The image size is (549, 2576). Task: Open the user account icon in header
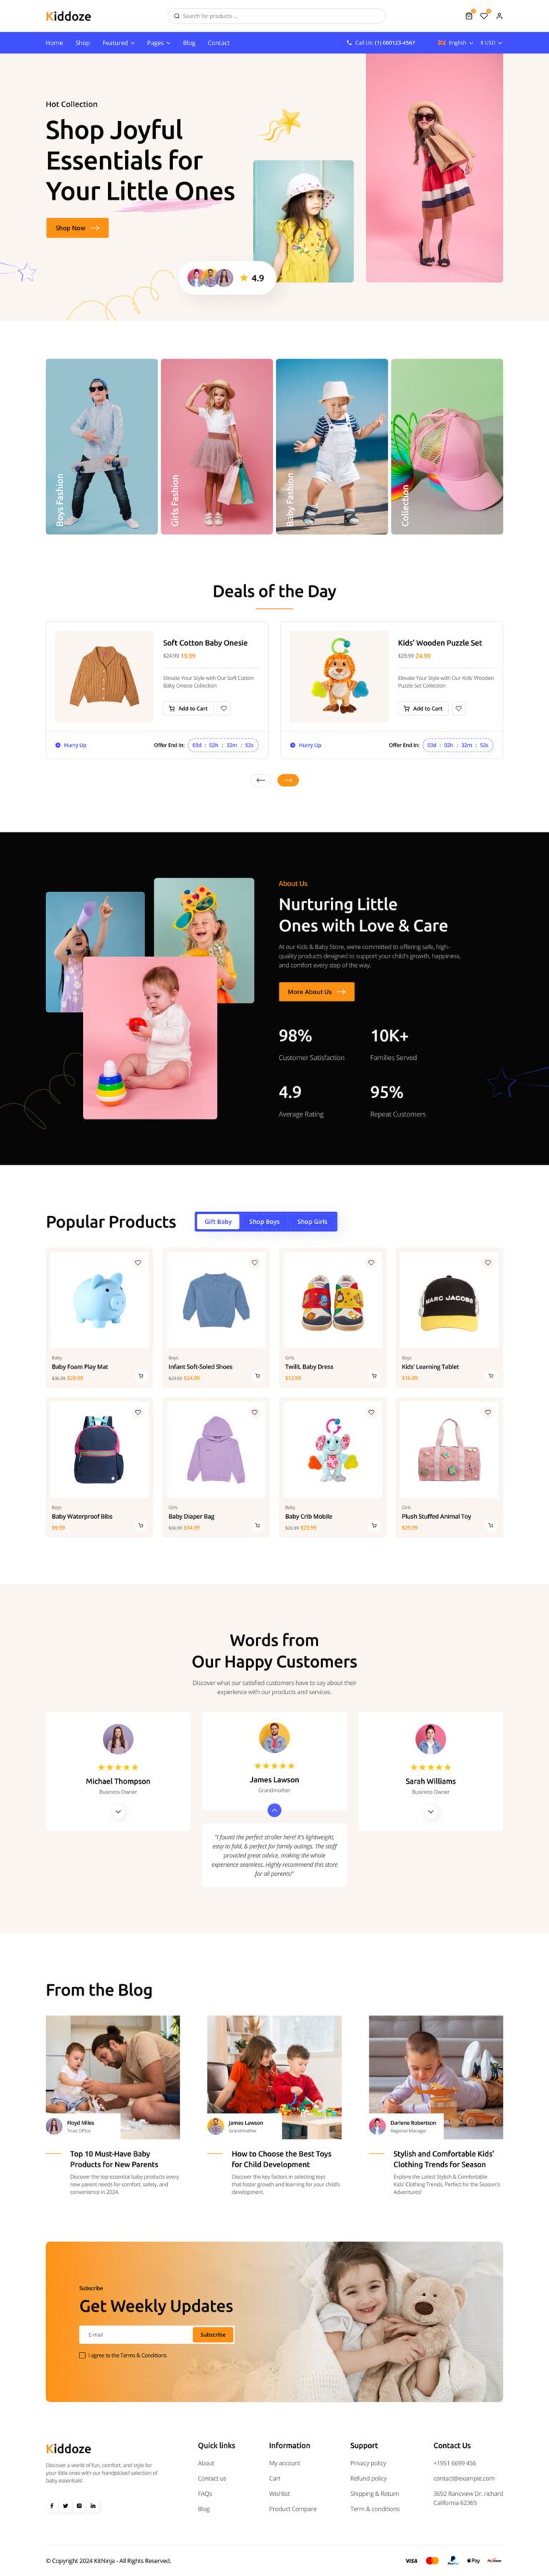click(499, 16)
